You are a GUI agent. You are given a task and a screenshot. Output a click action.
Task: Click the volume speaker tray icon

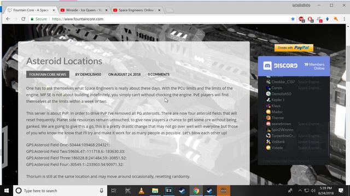coord(313,191)
